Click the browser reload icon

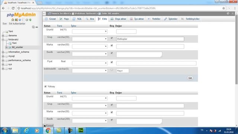(x=13, y=8)
